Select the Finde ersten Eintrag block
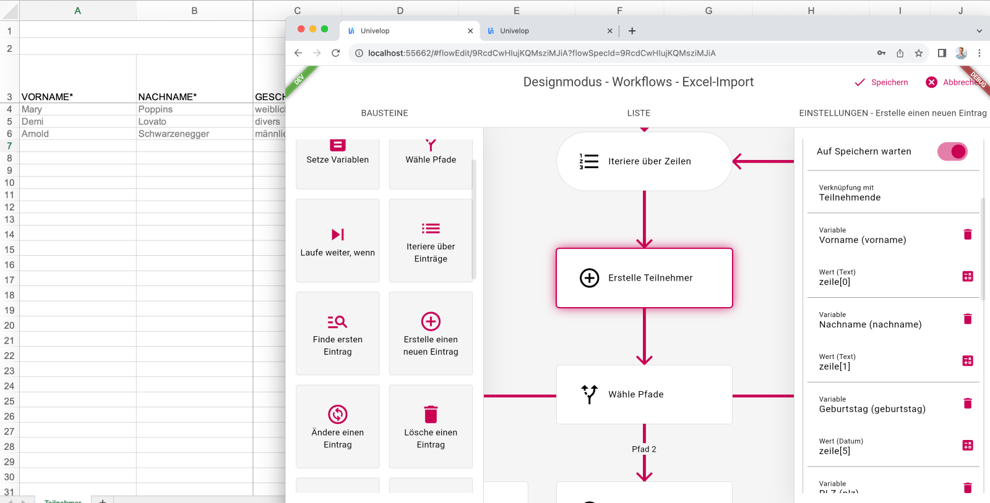This screenshot has width=990, height=503. coord(338,334)
